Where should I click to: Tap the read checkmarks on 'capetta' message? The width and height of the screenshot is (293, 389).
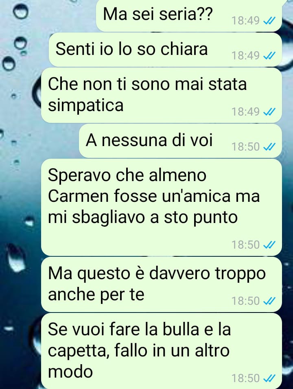tap(269, 378)
